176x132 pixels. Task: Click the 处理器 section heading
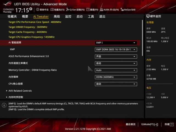[x=150, y=23]
